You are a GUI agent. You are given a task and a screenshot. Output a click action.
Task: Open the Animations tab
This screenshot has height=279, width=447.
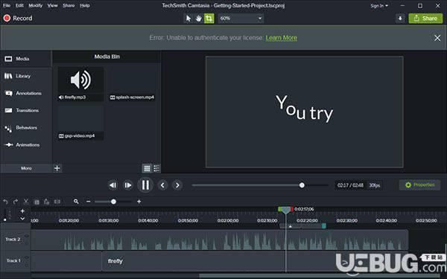[x=26, y=144]
